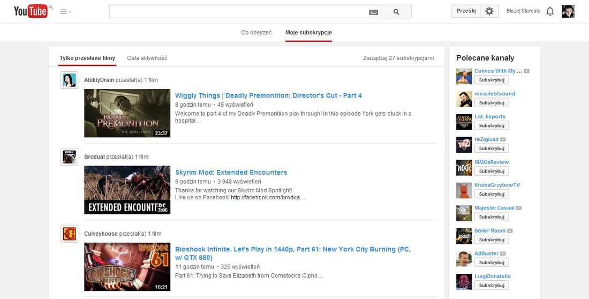Open reZigiusz channel link
Screen dimensions: 589x299
pos(486,139)
